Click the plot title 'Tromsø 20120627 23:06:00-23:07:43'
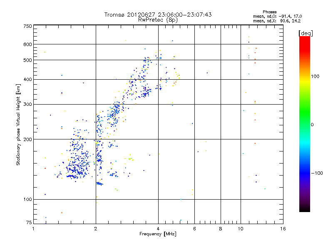 click(158, 15)
